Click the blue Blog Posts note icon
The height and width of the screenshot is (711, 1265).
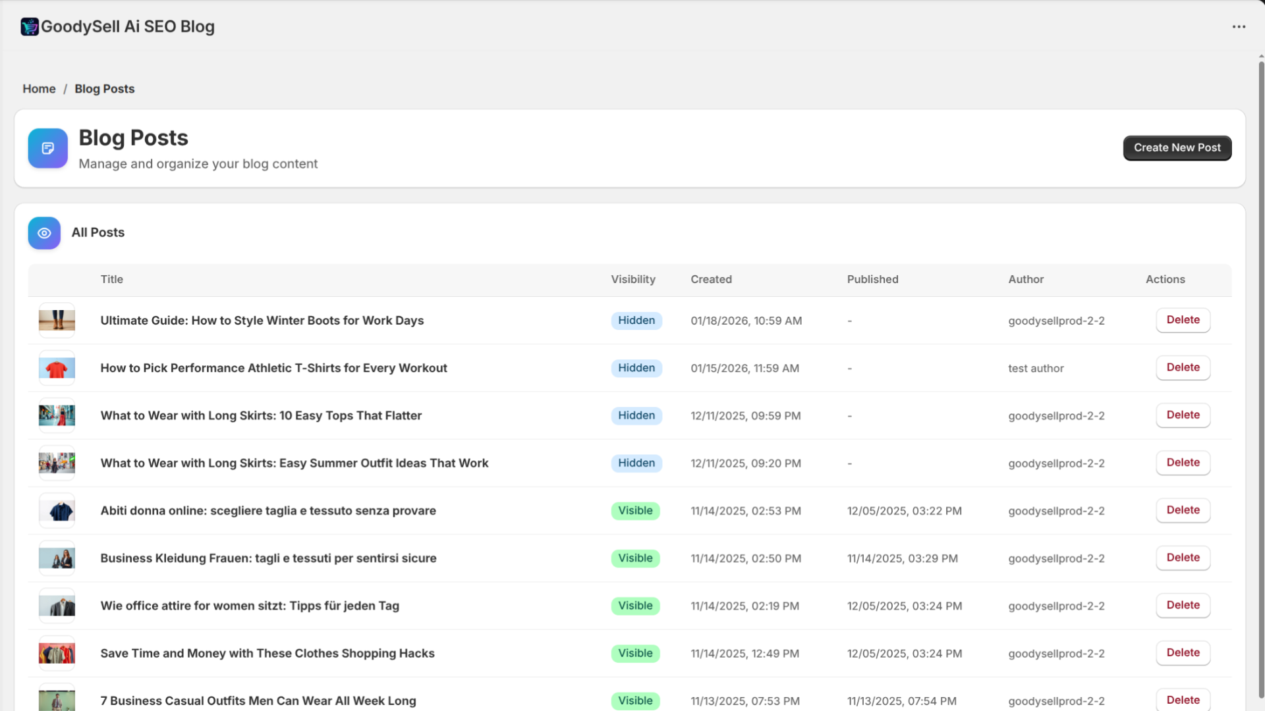[x=47, y=148]
